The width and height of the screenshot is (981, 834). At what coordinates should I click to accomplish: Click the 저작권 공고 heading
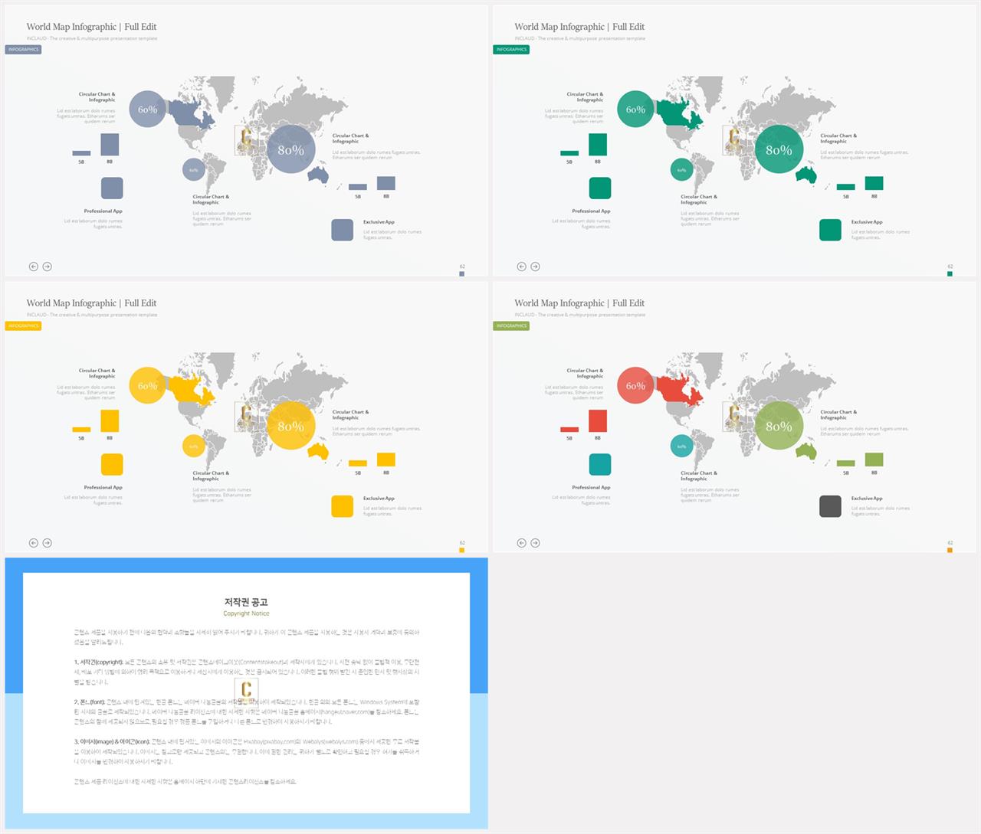click(246, 602)
